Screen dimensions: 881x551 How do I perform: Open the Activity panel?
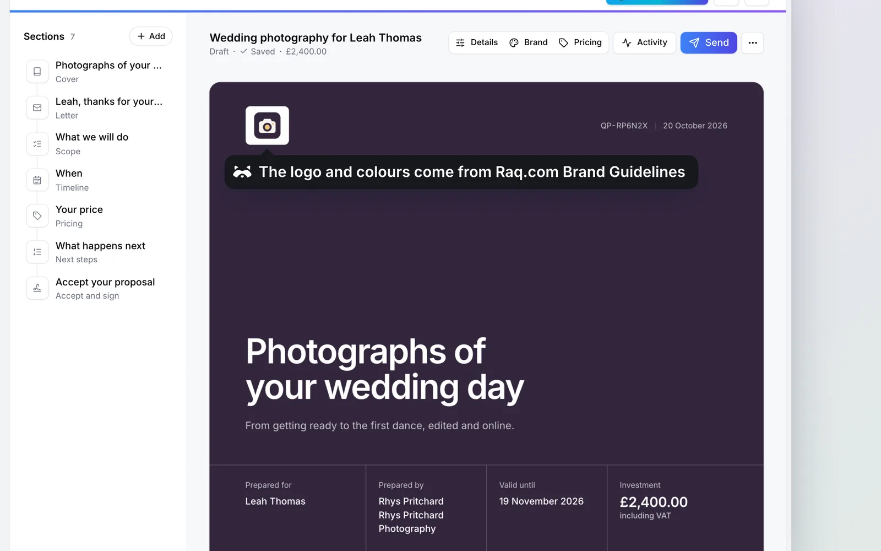tap(644, 42)
